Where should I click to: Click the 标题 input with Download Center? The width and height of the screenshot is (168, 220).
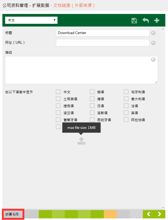pos(102,33)
